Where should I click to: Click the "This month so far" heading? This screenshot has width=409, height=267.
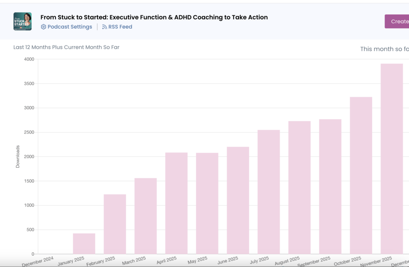pyautogui.click(x=384, y=49)
